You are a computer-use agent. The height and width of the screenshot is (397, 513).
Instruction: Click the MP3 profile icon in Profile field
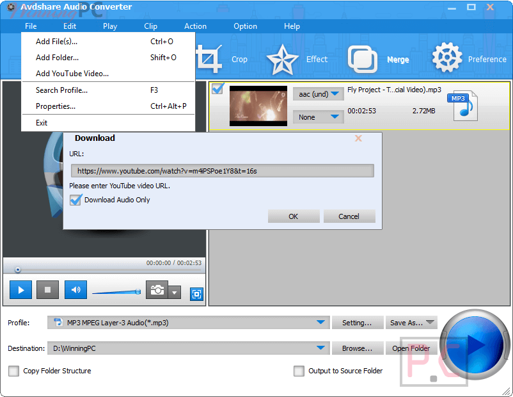[58, 322]
